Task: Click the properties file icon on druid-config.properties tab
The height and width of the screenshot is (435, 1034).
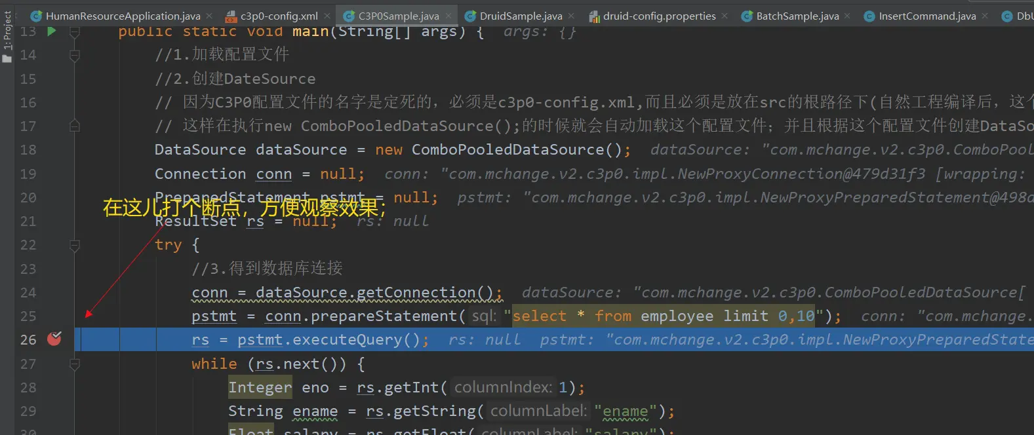Action: 594,16
